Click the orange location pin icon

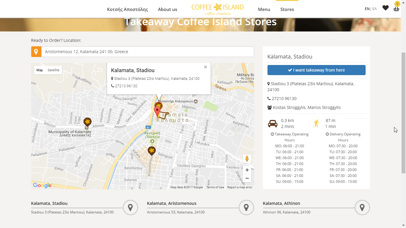(36, 52)
